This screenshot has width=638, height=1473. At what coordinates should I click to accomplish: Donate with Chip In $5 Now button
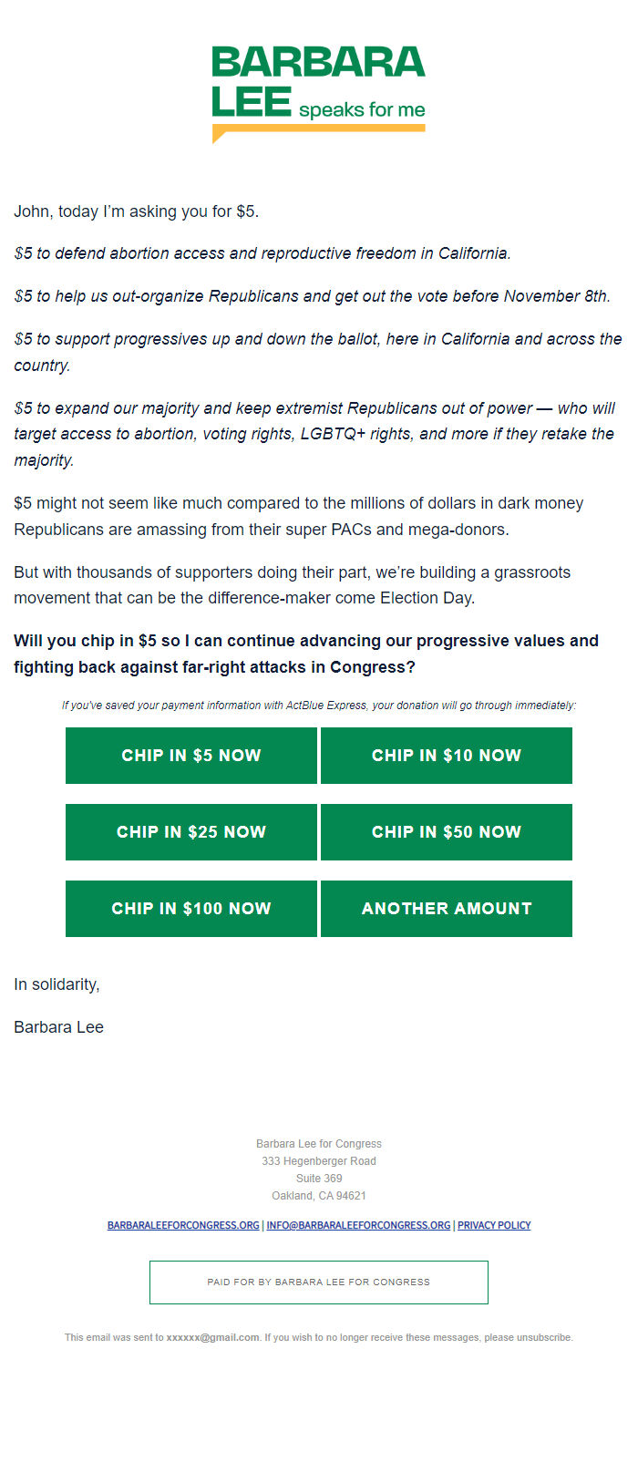point(191,756)
